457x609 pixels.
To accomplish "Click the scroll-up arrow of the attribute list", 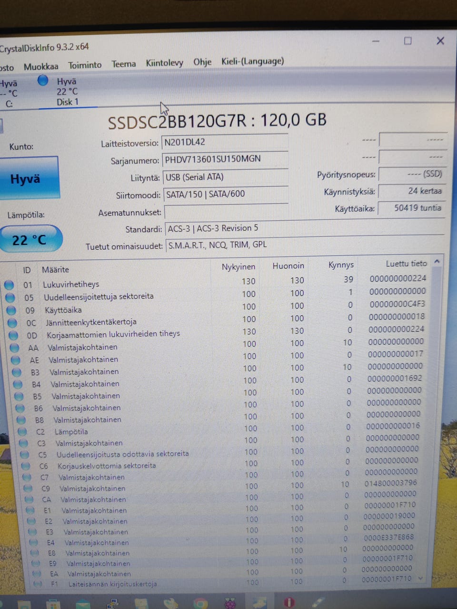I will point(437,262).
